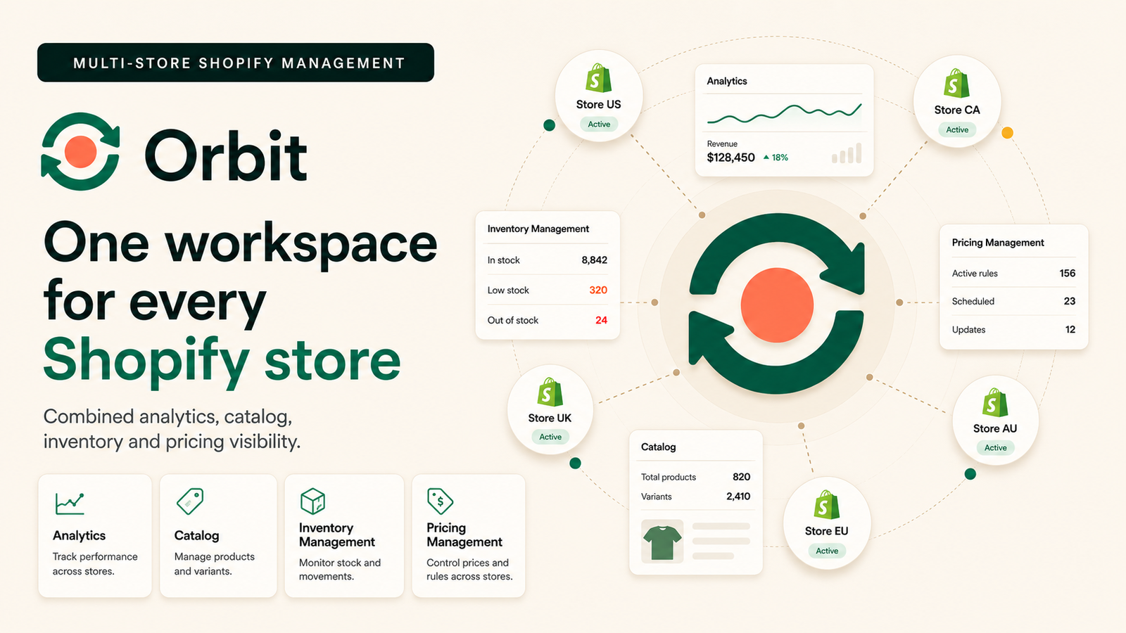The image size is (1126, 633).
Task: Click the Orbit logo icon beside the title
Action: point(80,151)
